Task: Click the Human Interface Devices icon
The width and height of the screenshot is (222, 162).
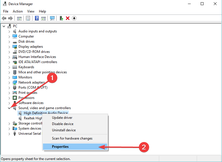Action: point(15,57)
